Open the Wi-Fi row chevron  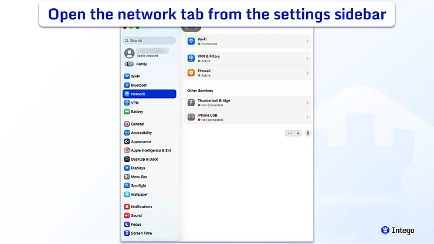[307, 42]
